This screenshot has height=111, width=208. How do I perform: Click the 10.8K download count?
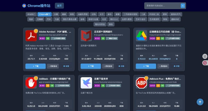pos(177,106)
